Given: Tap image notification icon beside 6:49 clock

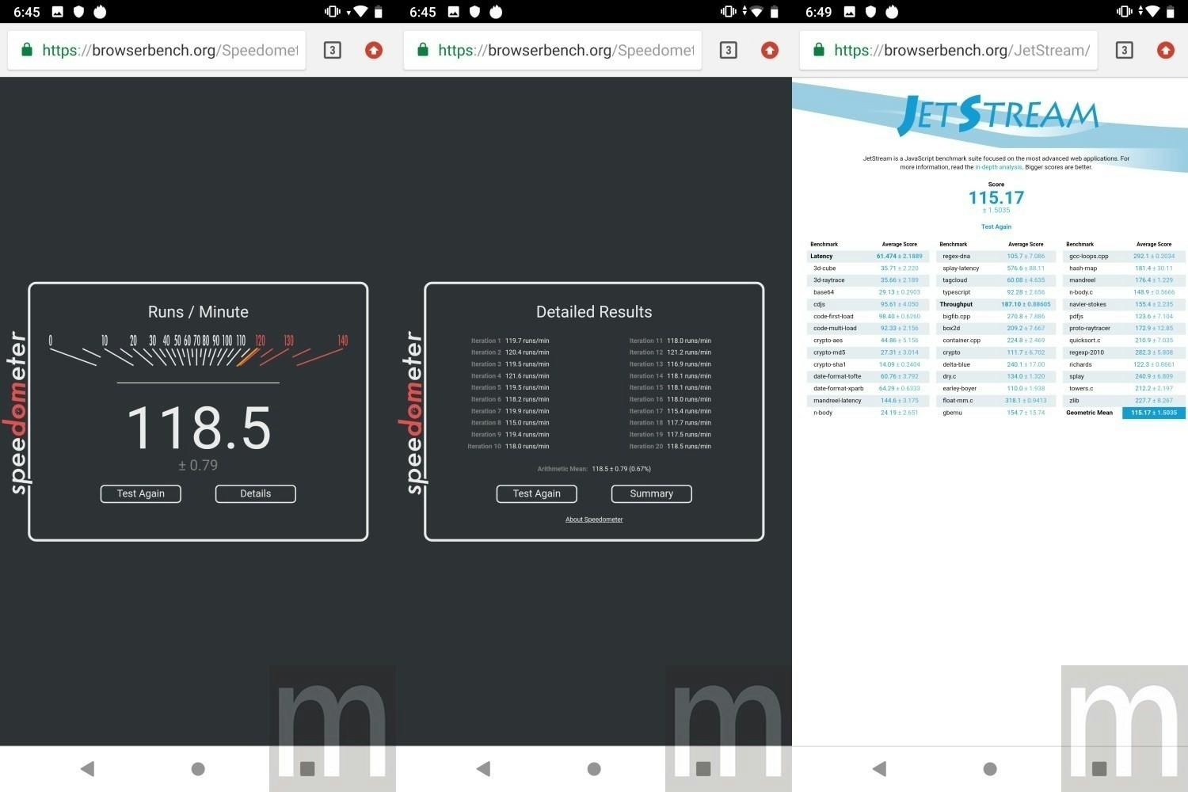Looking at the screenshot, I should 850,11.
